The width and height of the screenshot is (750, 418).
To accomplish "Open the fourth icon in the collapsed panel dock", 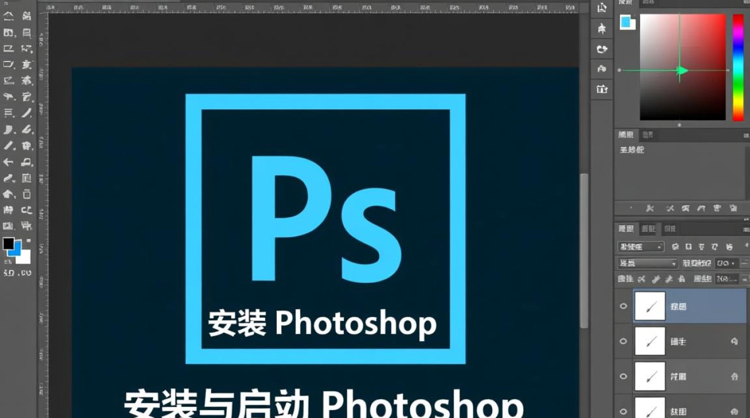I will click(602, 69).
